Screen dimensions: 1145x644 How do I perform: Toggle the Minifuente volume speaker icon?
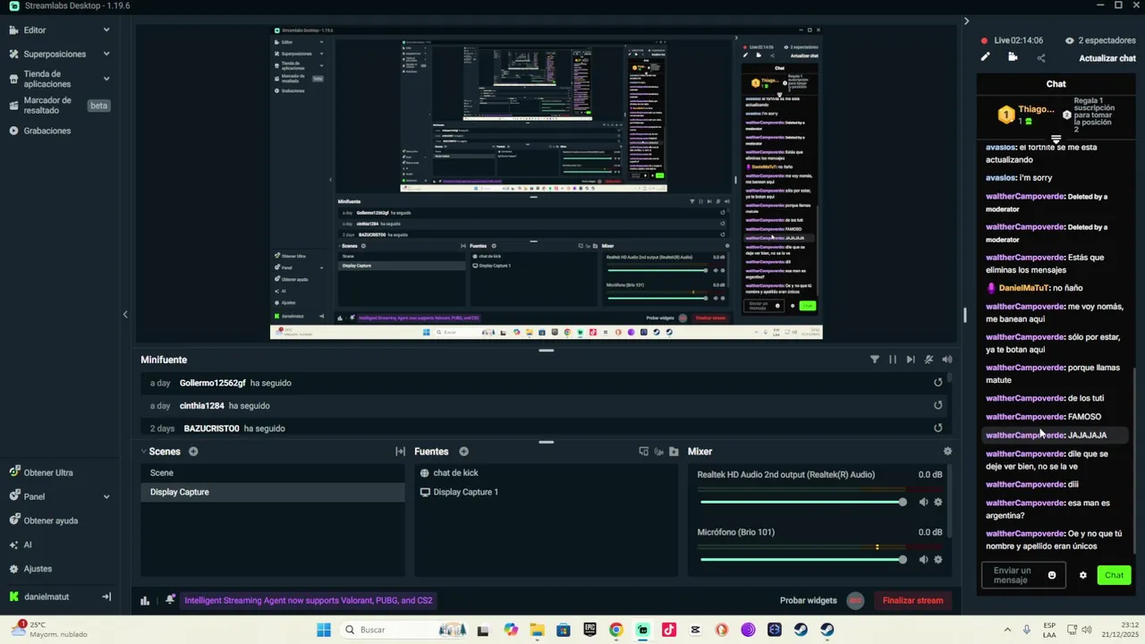click(x=947, y=360)
